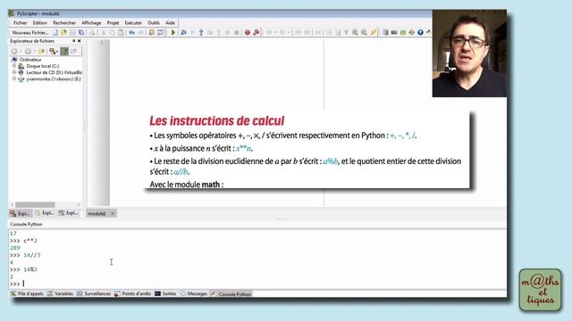Viewport: 572px width, 321px height.
Task: Click the Undo arrow toolbar icon
Action: [x=131, y=32]
